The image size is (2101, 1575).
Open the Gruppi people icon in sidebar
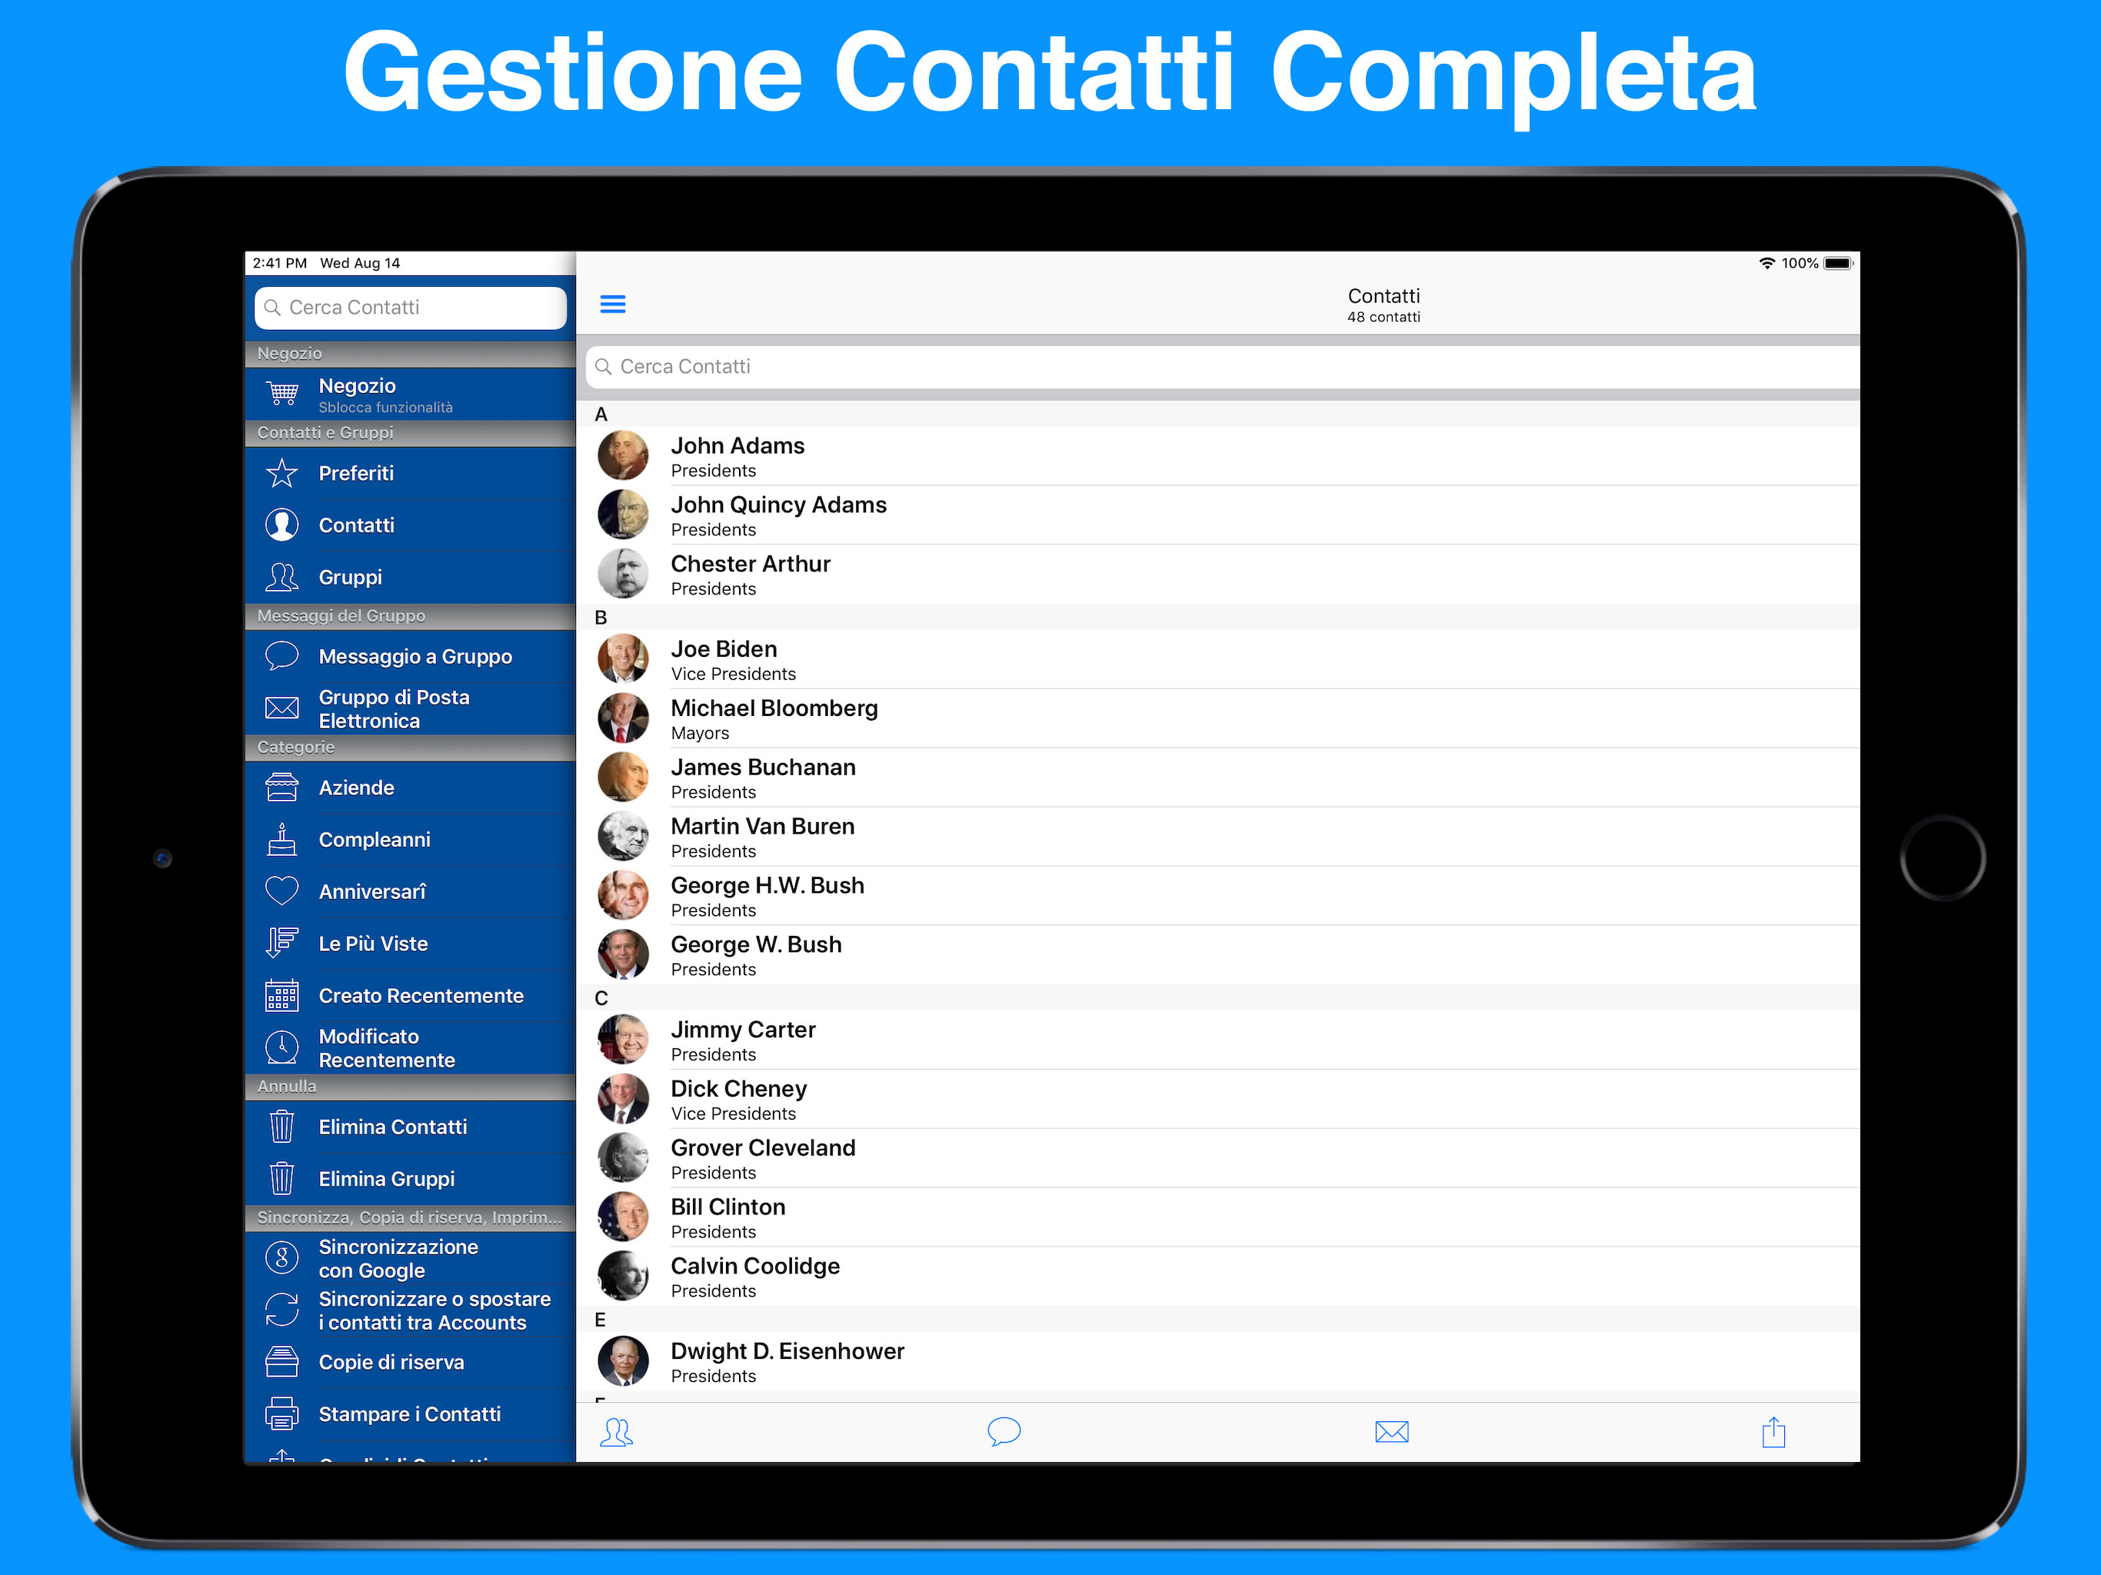[x=282, y=577]
